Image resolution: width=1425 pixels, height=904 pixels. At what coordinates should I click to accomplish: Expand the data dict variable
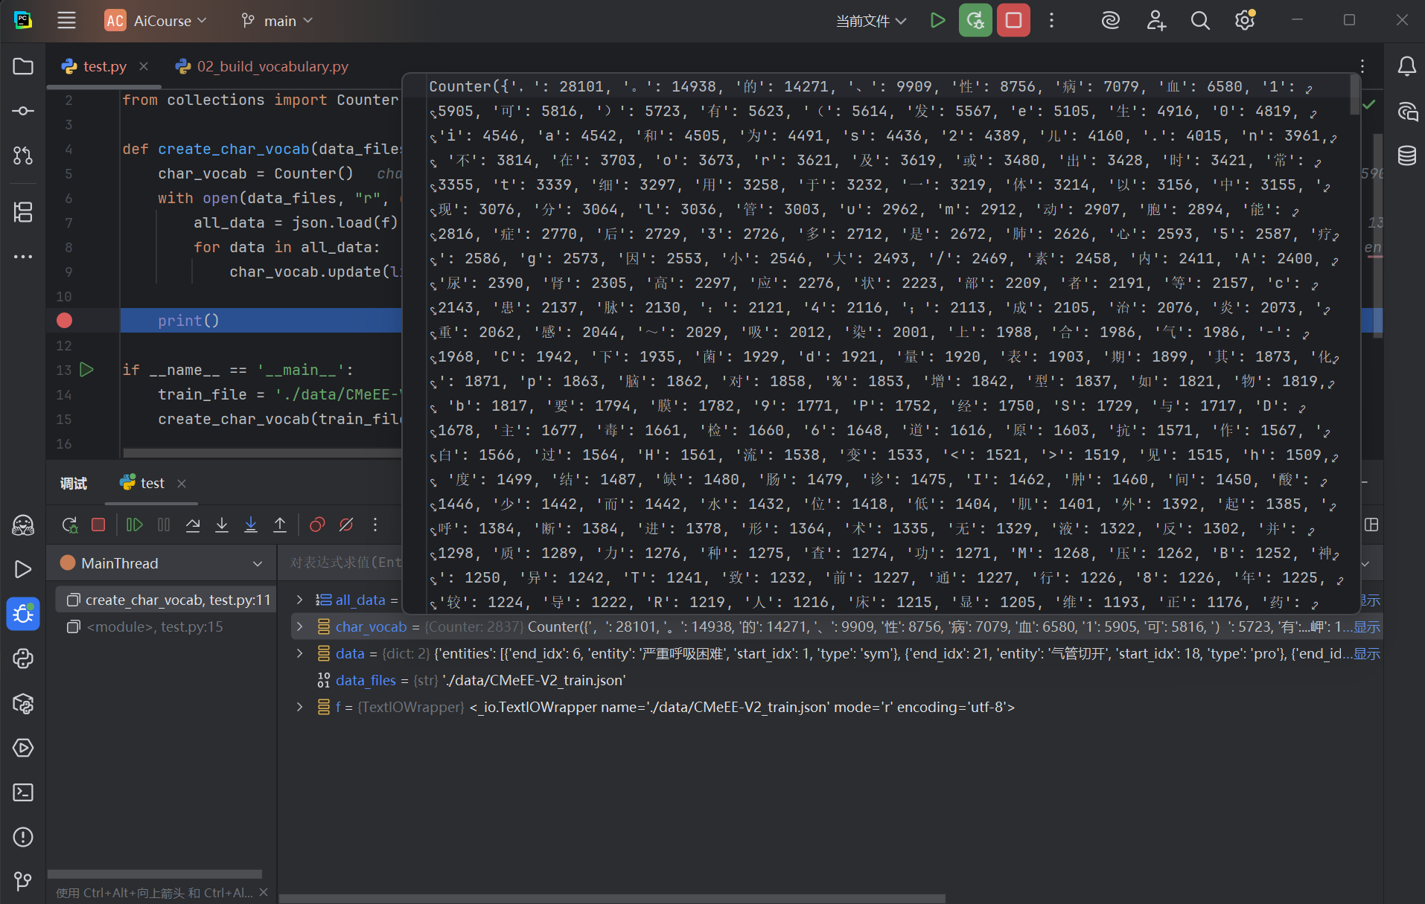pyautogui.click(x=300, y=653)
